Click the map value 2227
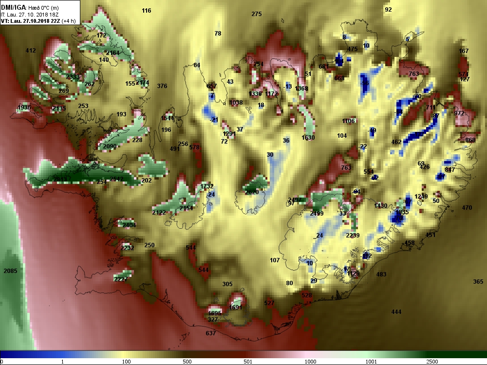The image size is (487, 365). (120, 279)
